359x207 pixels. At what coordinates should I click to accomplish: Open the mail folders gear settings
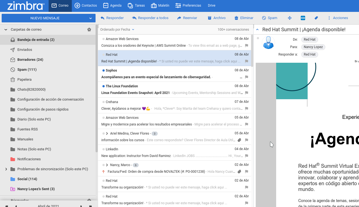pos(89,30)
